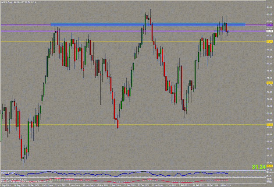Click the white current price tag on price axis
Viewport: 274px width, 187px height.
pyautogui.click(x=270, y=31)
